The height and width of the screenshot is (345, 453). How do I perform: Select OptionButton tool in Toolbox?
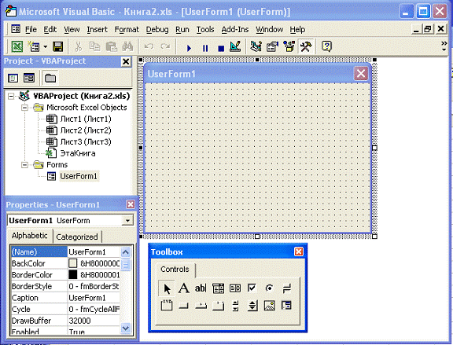click(x=269, y=288)
